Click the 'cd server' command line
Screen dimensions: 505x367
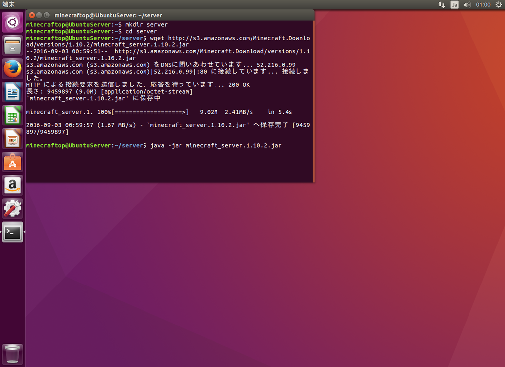tap(91, 31)
